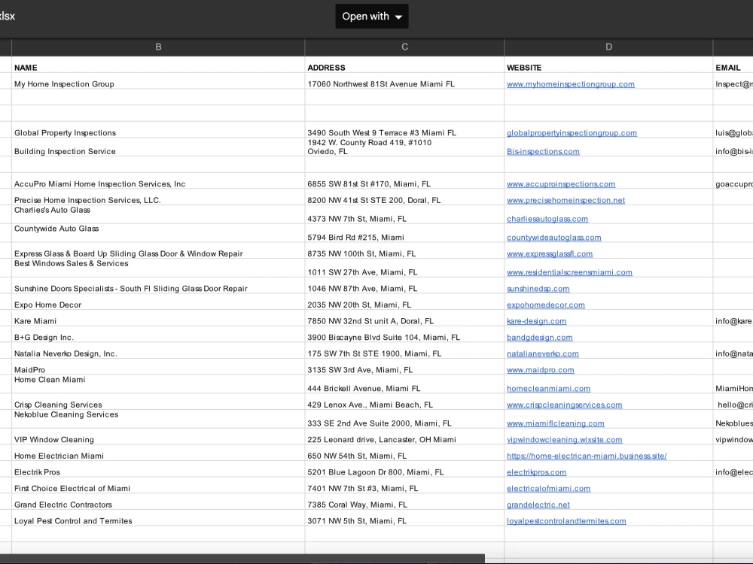Open www.residentialscreensmiami.com link
Image resolution: width=753 pixels, height=564 pixels.
pos(569,273)
